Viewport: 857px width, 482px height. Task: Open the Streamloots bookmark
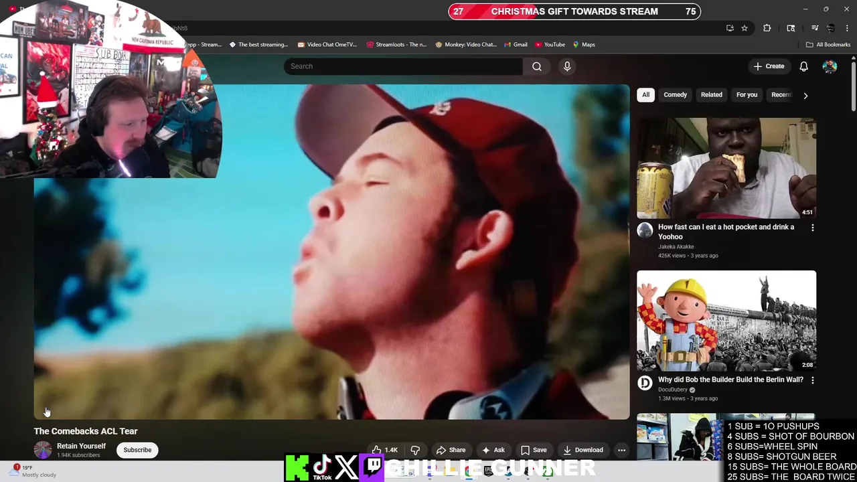point(396,45)
